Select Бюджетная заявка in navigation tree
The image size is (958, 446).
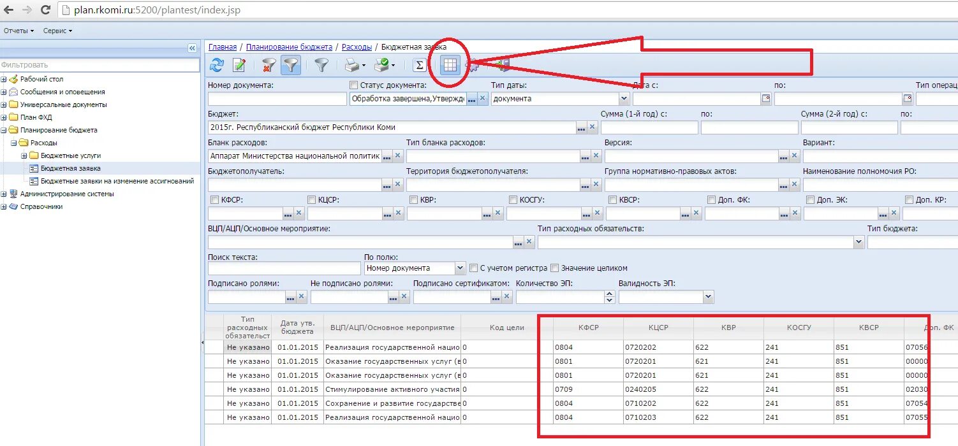tap(70, 168)
